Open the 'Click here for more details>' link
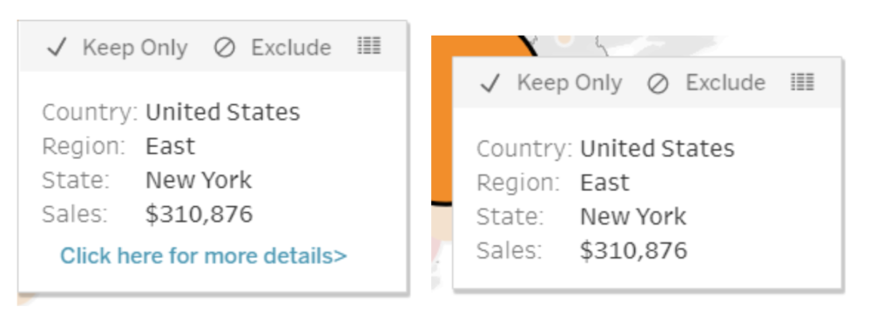The height and width of the screenshot is (325, 871). point(203,255)
